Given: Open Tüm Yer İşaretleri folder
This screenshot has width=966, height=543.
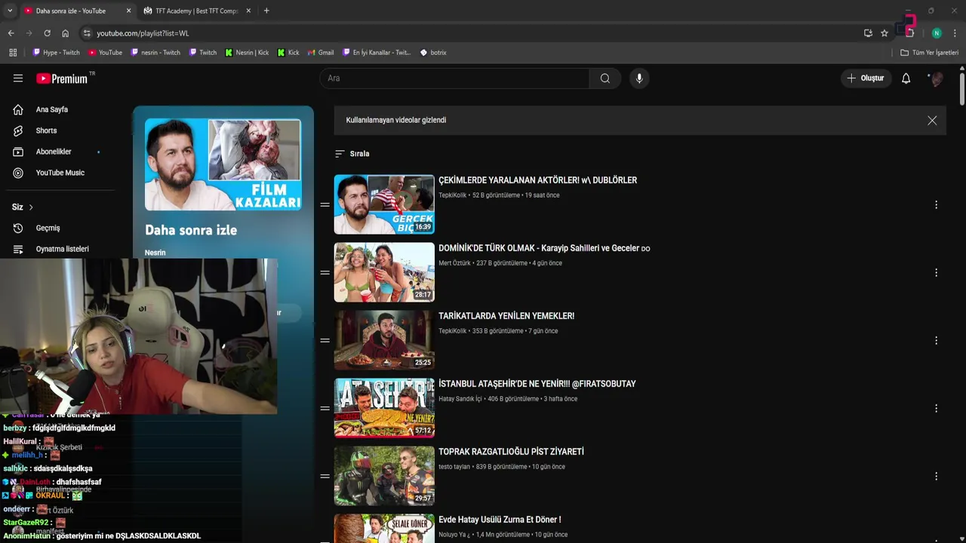Looking at the screenshot, I should point(929,53).
